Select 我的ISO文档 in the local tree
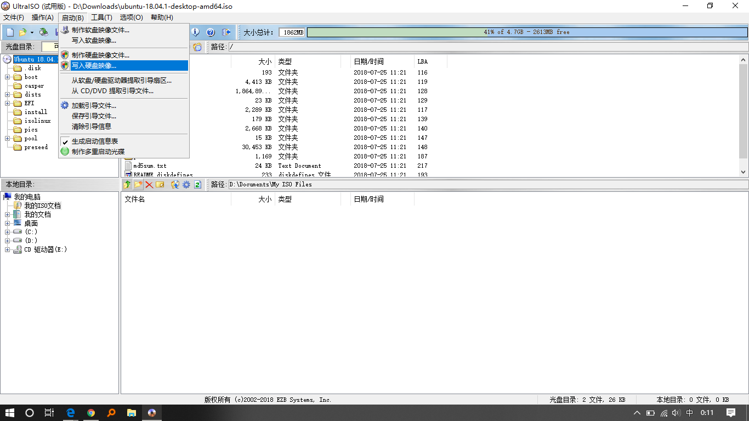The image size is (749, 421). tap(43, 206)
